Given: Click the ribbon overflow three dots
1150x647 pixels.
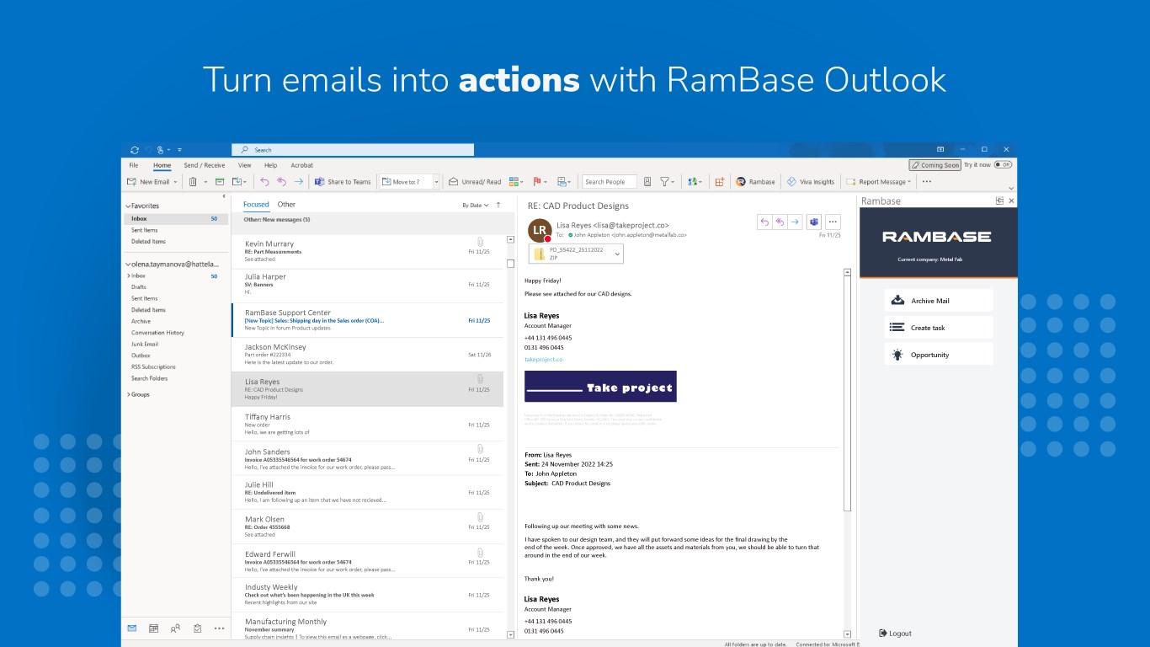Looking at the screenshot, I should click(x=927, y=181).
